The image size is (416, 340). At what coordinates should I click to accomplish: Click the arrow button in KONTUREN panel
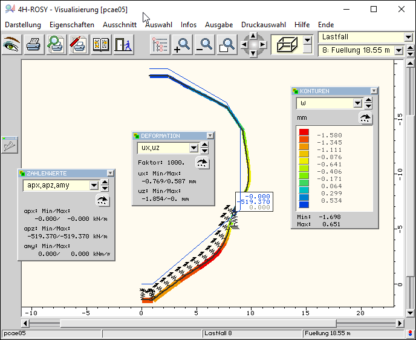[x=365, y=119]
